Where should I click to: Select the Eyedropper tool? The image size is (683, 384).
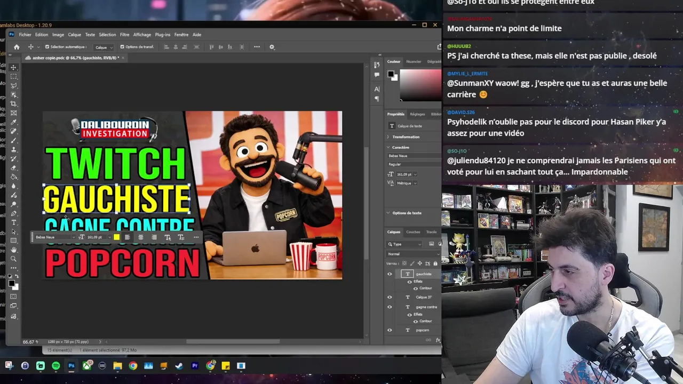pyautogui.click(x=14, y=122)
